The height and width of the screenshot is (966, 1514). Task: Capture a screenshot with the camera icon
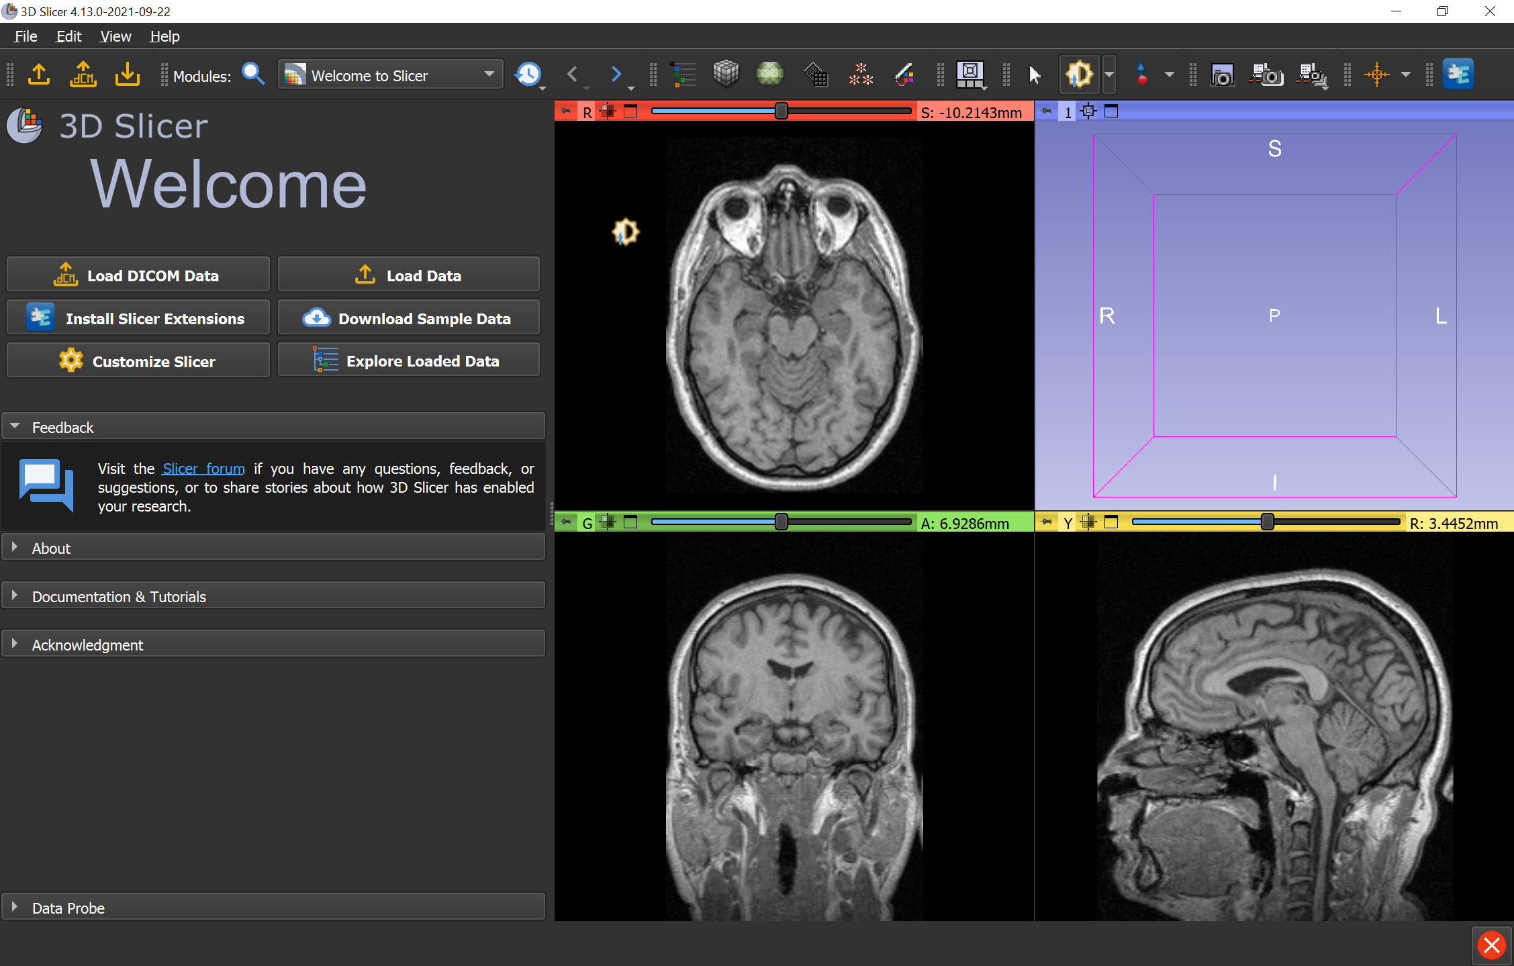(x=1222, y=75)
